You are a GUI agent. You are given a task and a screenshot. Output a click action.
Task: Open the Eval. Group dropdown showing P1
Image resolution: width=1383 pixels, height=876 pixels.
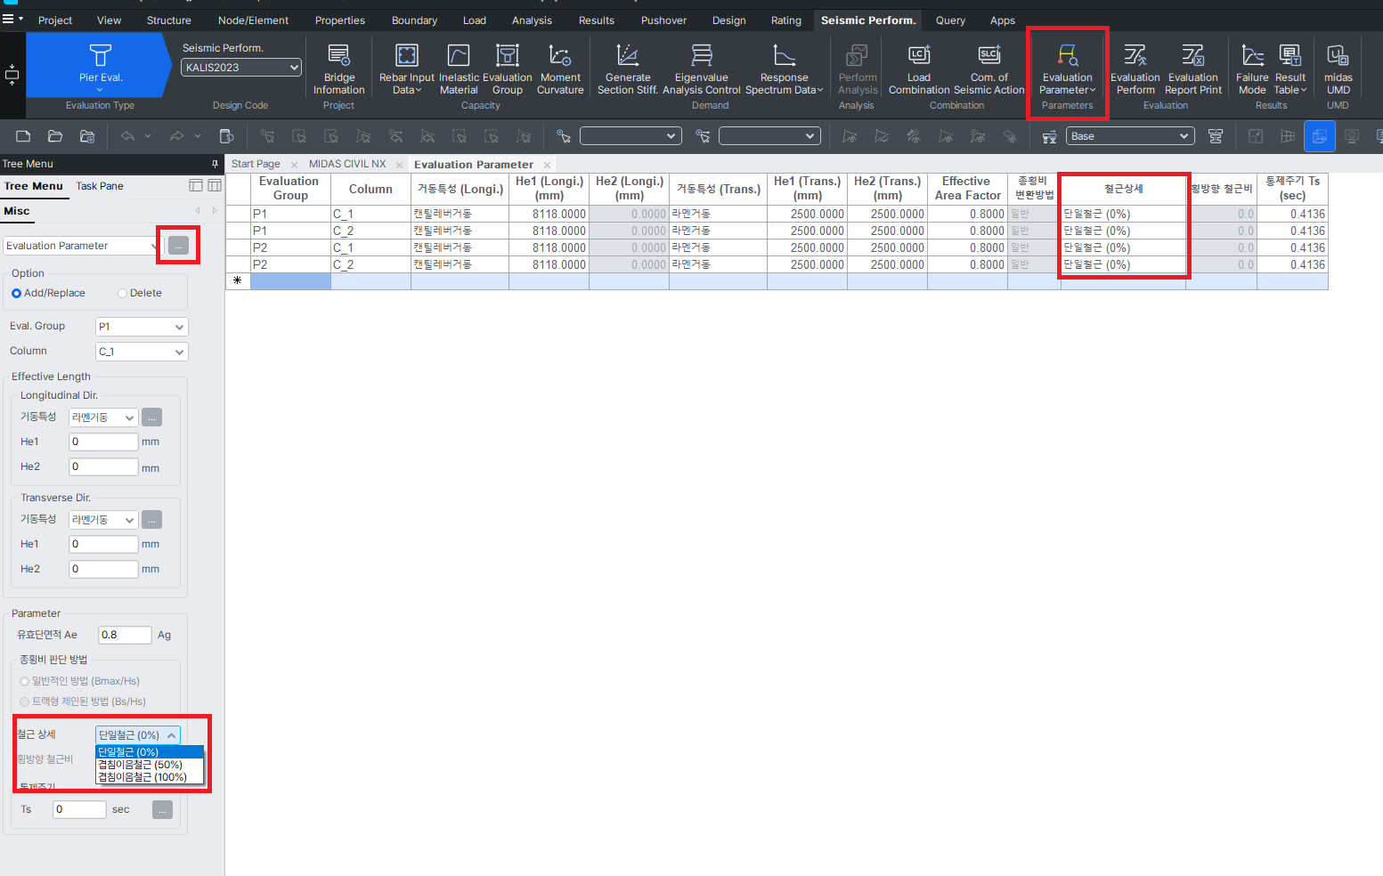coord(142,327)
